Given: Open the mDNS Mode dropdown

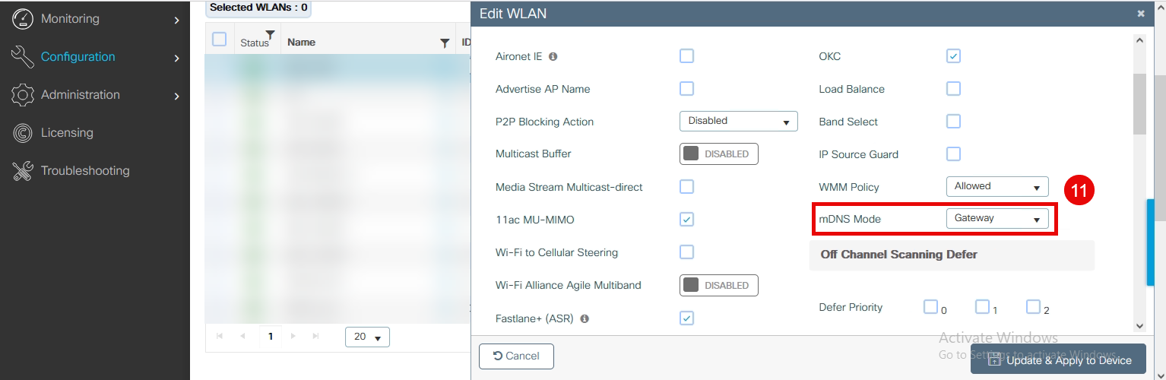Looking at the screenshot, I should coord(996,218).
